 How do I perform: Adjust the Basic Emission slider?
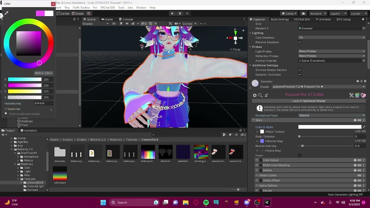(x=325, y=136)
